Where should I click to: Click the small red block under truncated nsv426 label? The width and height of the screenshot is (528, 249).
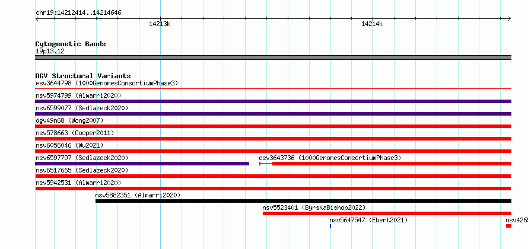[x=508, y=226]
